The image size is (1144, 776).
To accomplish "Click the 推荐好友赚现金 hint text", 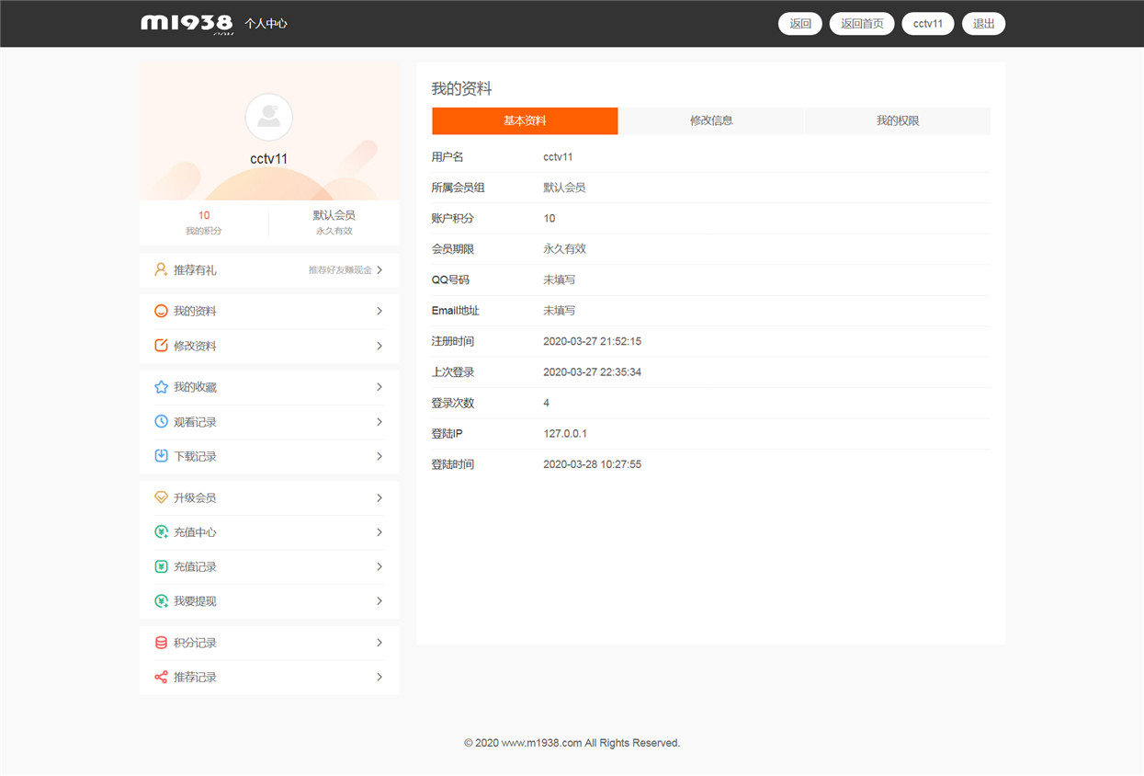I will click(340, 270).
